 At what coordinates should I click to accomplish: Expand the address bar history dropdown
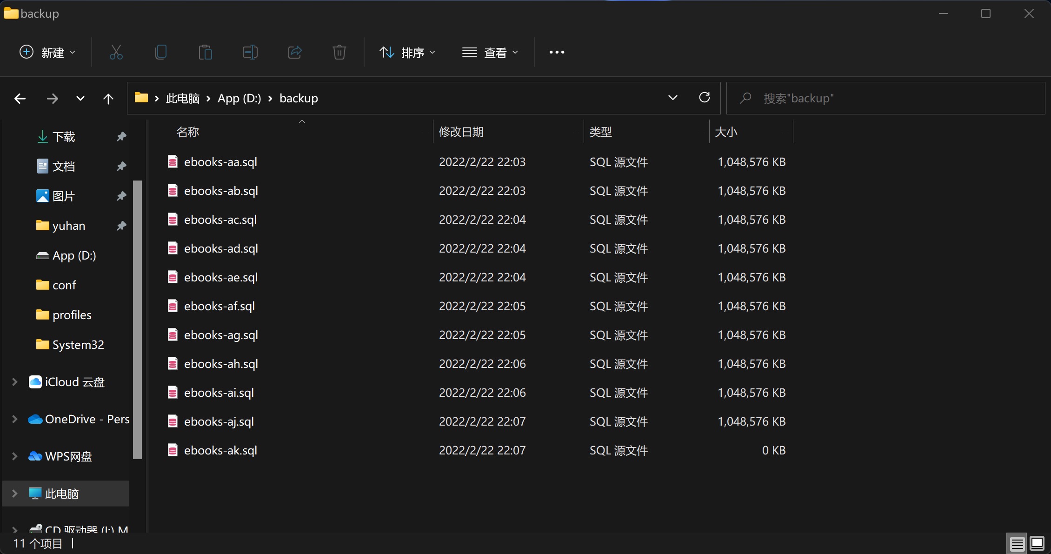pyautogui.click(x=672, y=98)
